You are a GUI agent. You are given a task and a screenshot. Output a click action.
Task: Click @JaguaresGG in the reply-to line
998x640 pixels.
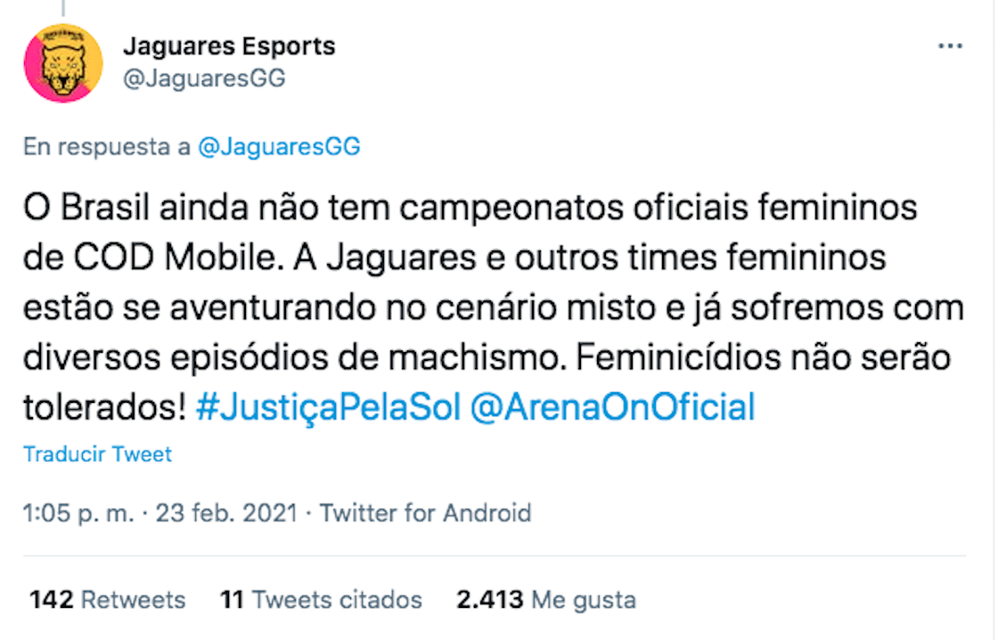(x=278, y=147)
